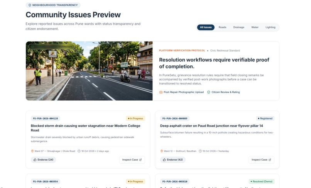The height and width of the screenshot is (188, 311).
Task: Click the Resolution workflows require verifiable proof headline
Action: pyautogui.click(x=214, y=63)
